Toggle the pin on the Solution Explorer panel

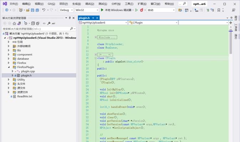click(70, 18)
